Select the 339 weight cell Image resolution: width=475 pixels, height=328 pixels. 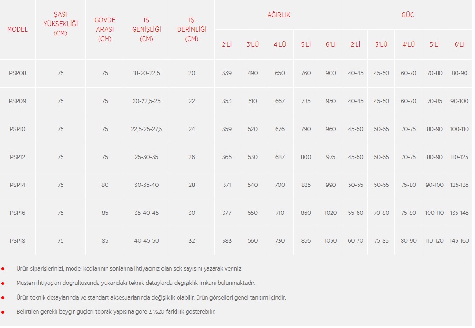pyautogui.click(x=227, y=73)
